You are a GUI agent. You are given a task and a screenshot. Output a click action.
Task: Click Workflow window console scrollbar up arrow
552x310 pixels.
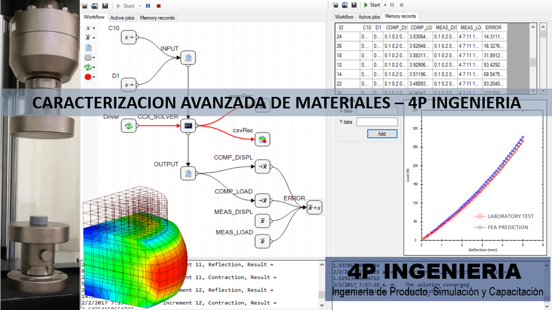coord(322,265)
